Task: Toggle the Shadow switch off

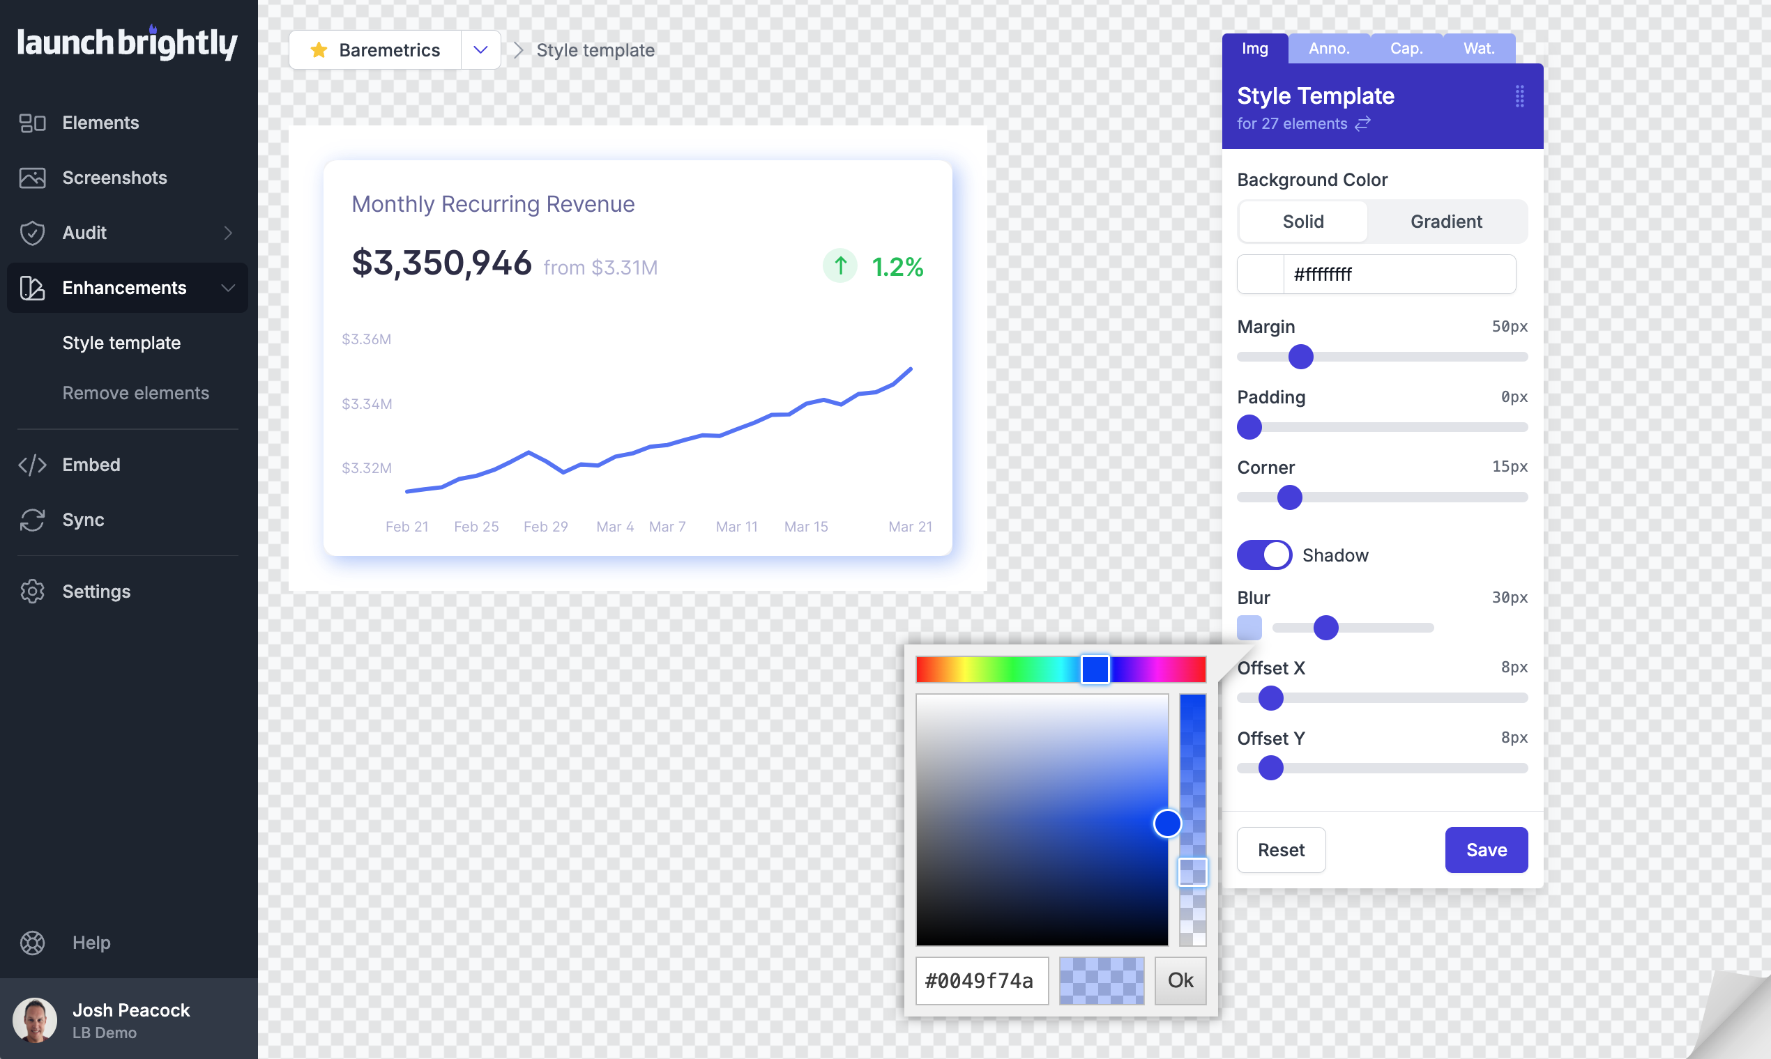Action: pos(1264,555)
